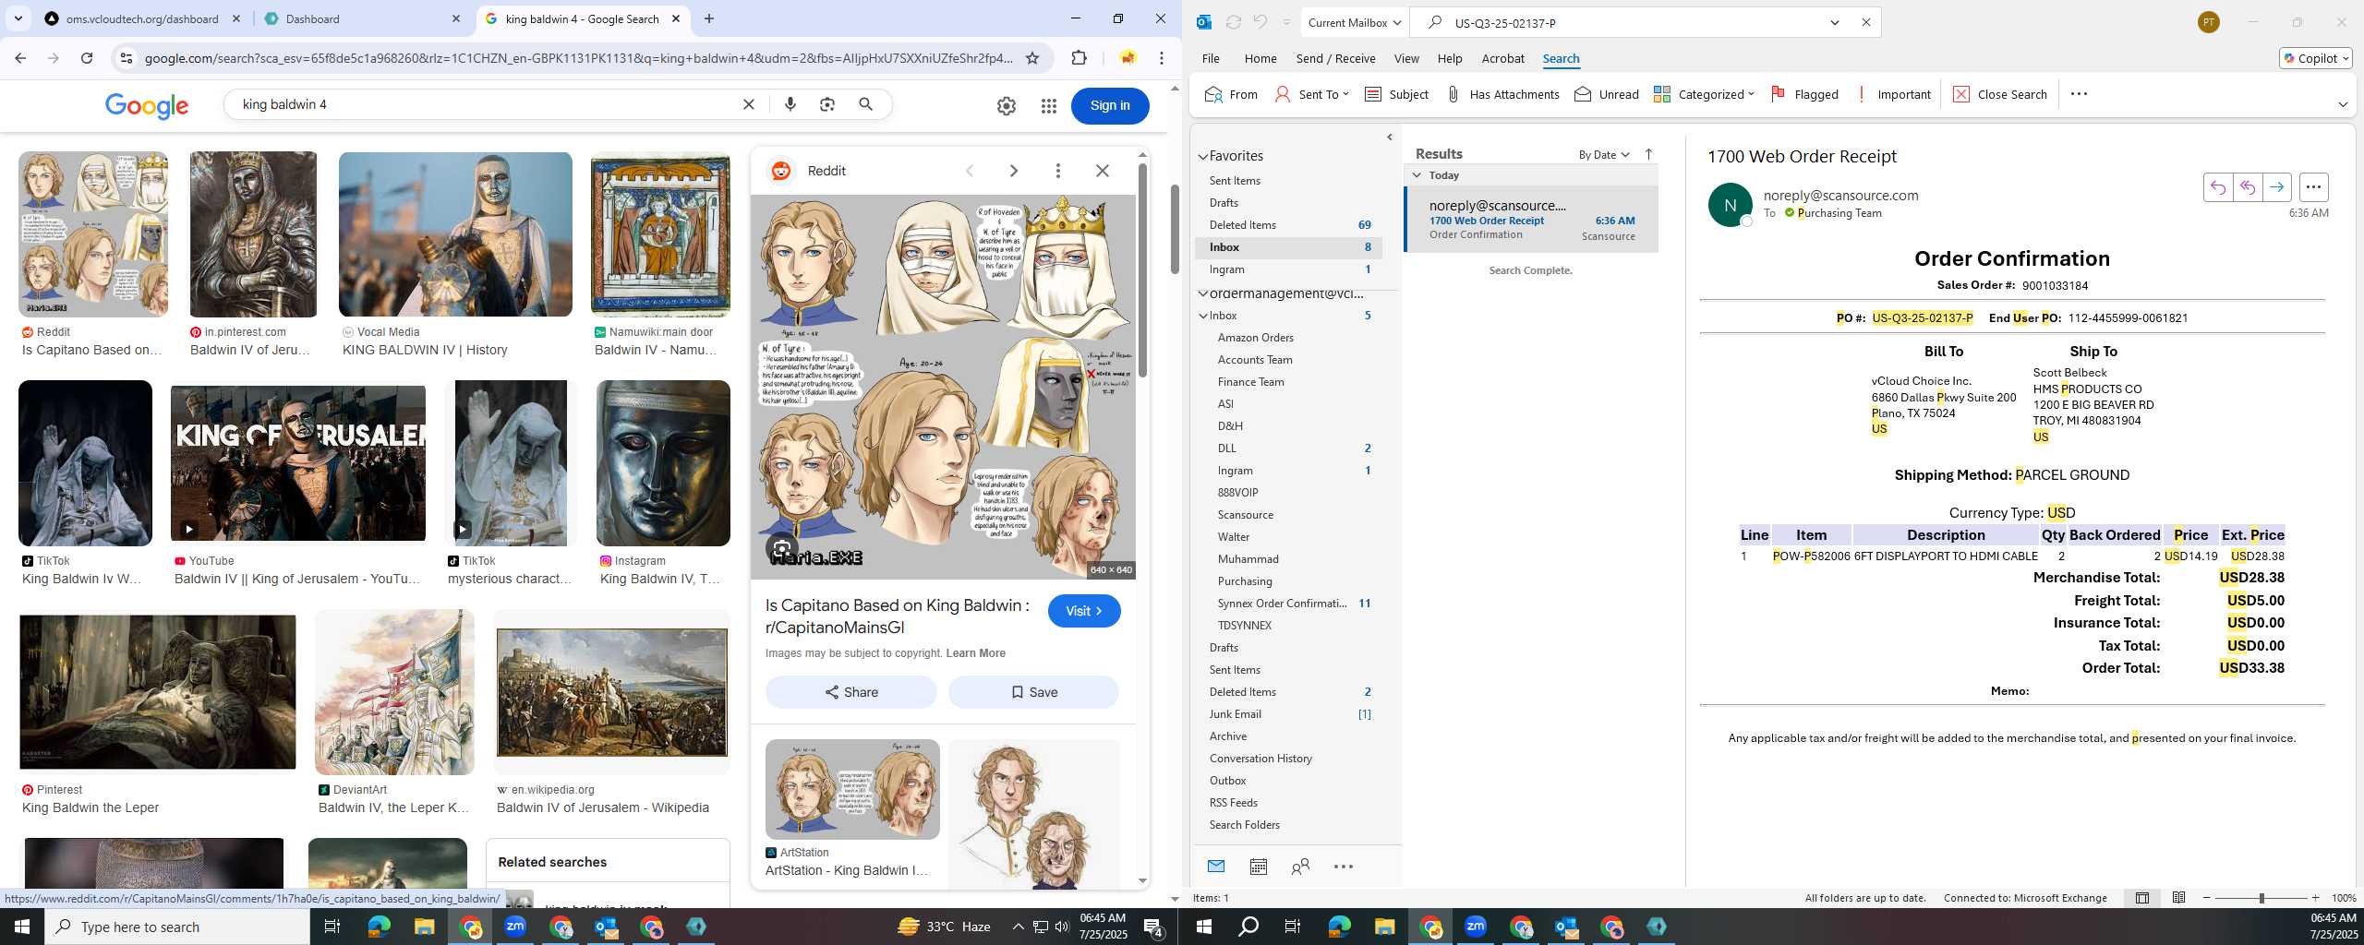
Task: Click Reply arrow in Outlook reading pane
Action: 2218,187
